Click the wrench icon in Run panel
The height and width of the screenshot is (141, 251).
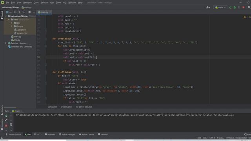coord(6,120)
